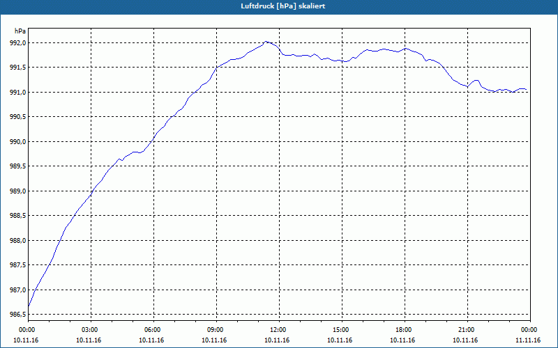Click the 992,0 y-axis label

point(18,43)
